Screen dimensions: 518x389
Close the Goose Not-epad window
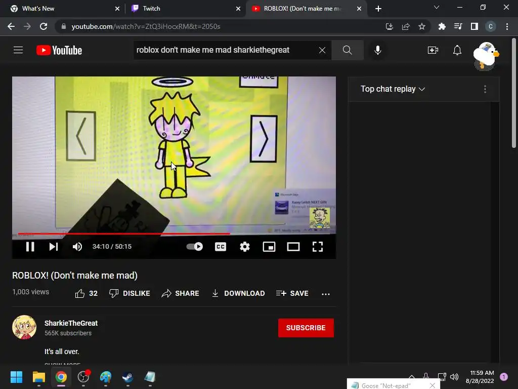pyautogui.click(x=432, y=385)
